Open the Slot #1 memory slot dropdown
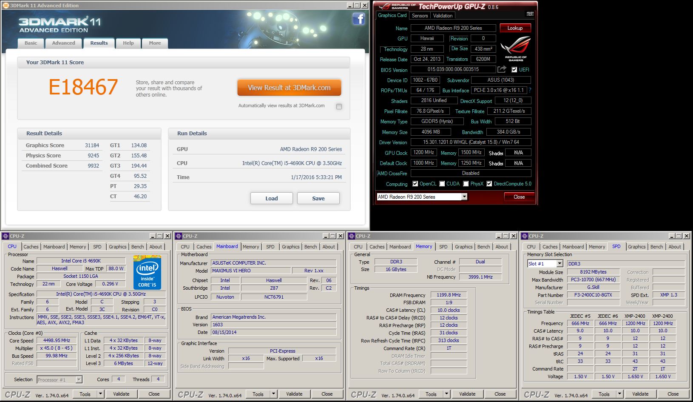The width and height of the screenshot is (693, 402). [x=560, y=264]
